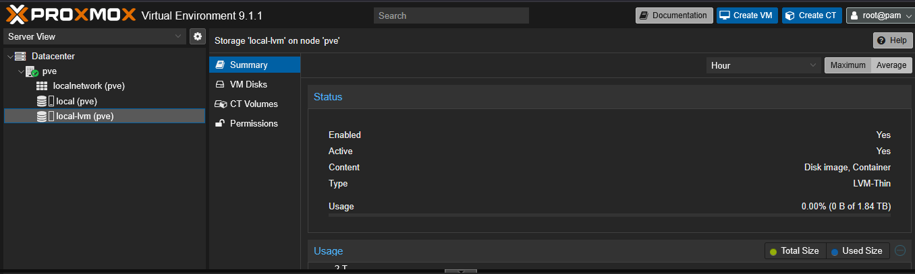Toggle Used Size series in chart
The width and height of the screenshot is (915, 274).
click(x=857, y=251)
